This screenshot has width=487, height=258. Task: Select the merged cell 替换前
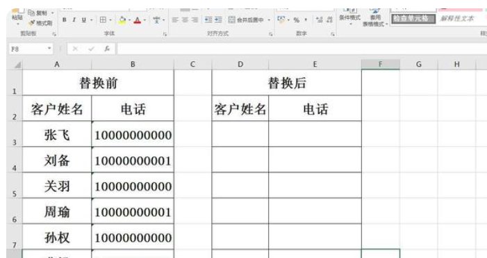coord(98,83)
